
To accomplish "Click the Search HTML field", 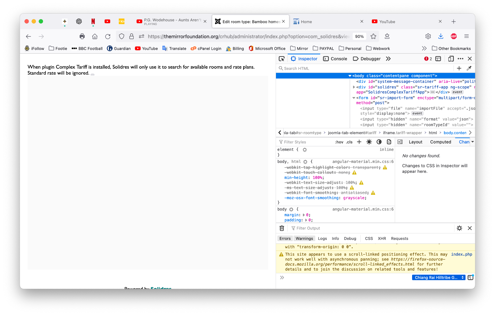I will (365, 68).
